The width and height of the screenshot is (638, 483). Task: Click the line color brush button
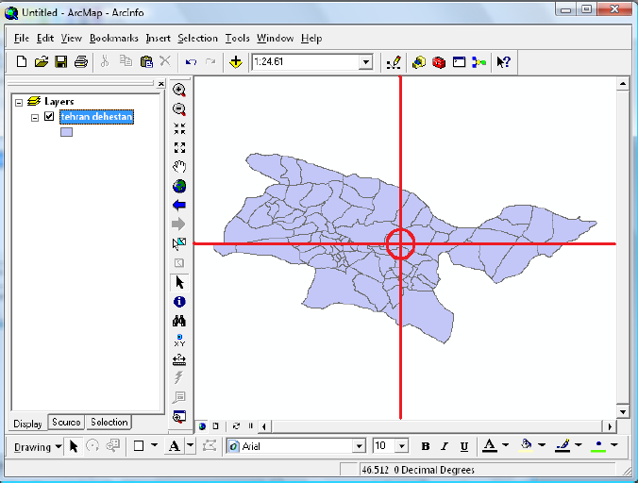[562, 446]
